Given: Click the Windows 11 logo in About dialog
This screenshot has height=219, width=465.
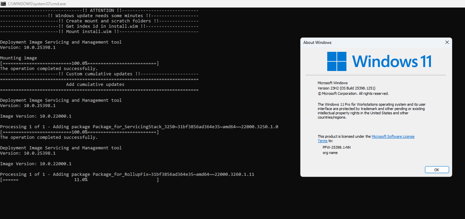Looking at the screenshot, I should [379, 61].
